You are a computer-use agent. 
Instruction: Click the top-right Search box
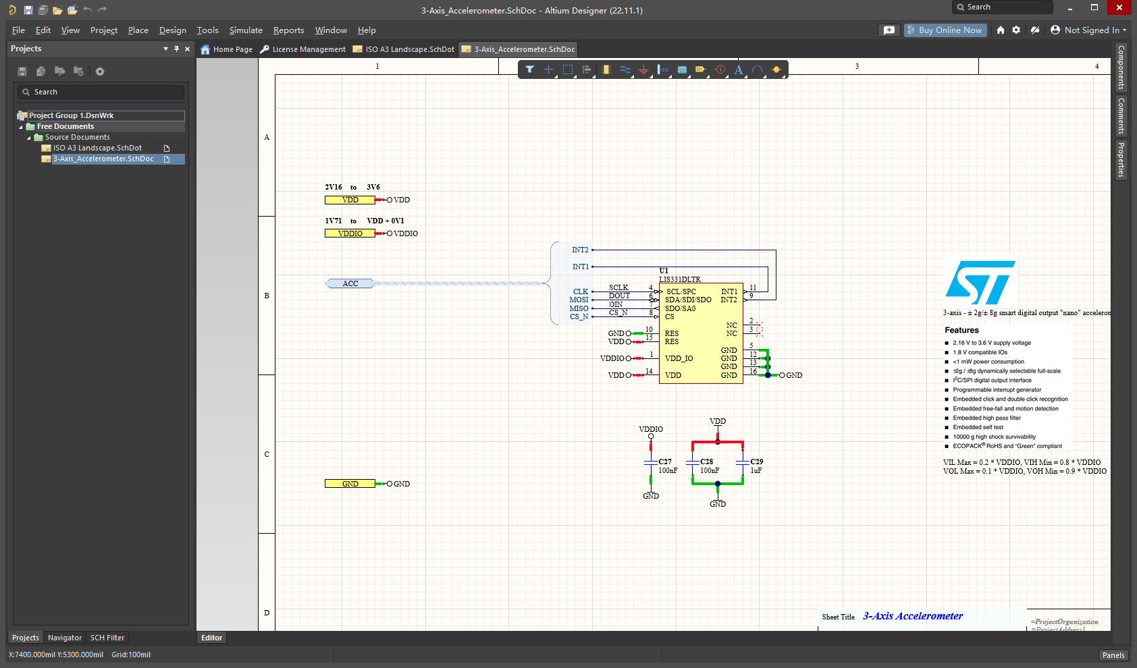(1003, 7)
